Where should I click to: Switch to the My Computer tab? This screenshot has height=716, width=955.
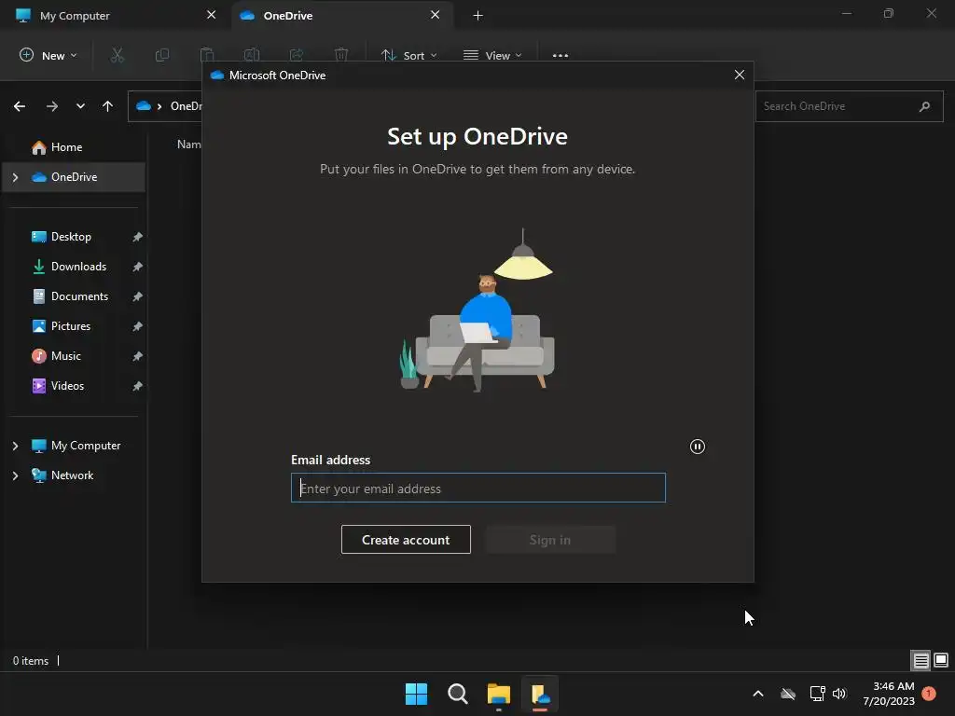point(116,15)
